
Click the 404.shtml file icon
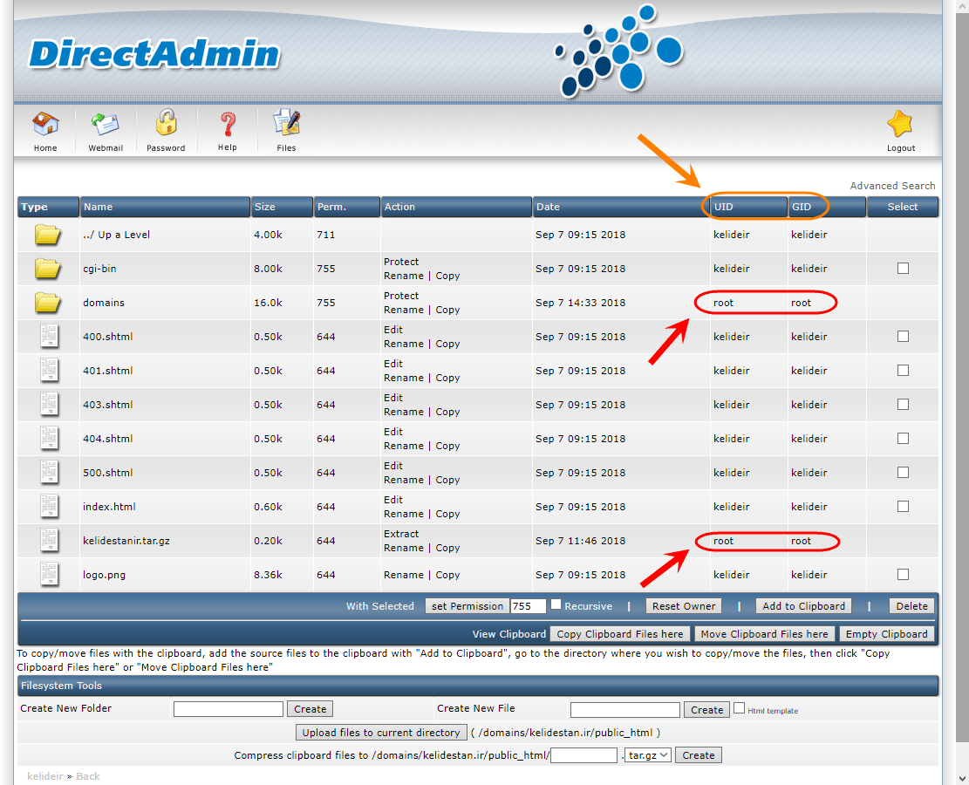(49, 438)
